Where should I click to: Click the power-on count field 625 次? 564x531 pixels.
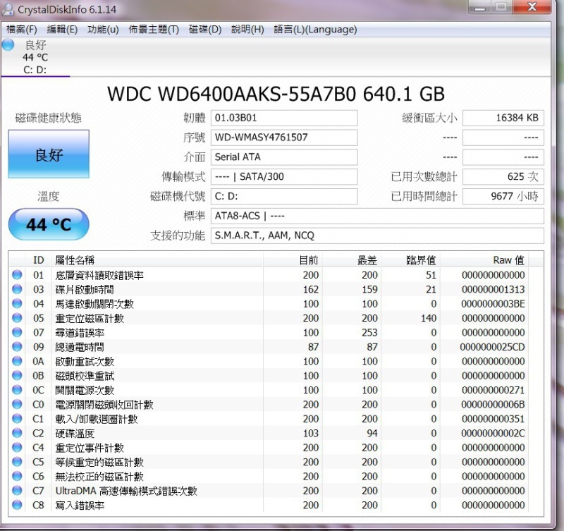tap(503, 176)
